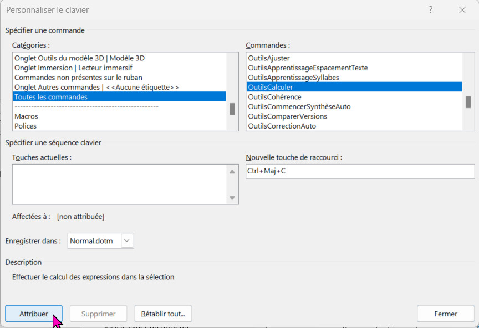Click the help question mark icon
Screen dimensions: 479x328
pos(431,10)
